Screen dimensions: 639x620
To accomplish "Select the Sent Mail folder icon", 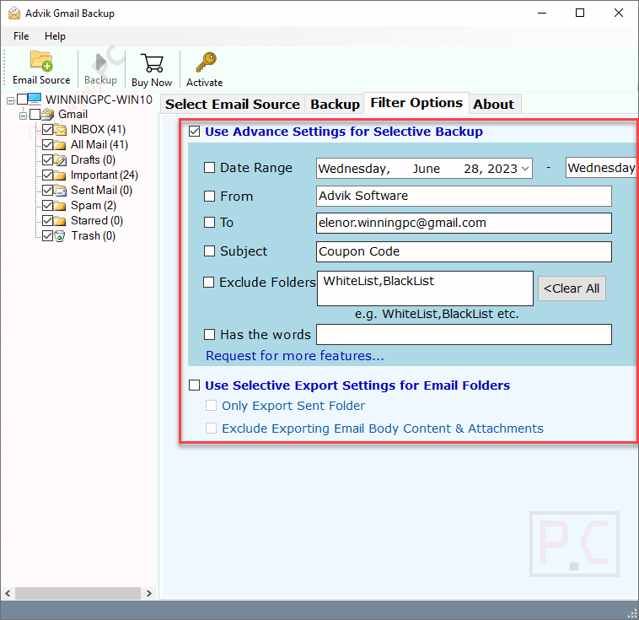I will [61, 191].
